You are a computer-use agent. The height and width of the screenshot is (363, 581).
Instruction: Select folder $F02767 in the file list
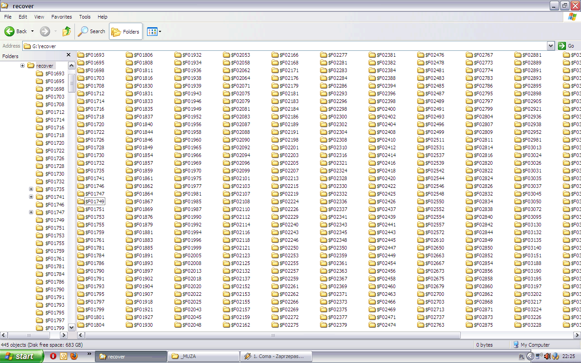pos(479,55)
